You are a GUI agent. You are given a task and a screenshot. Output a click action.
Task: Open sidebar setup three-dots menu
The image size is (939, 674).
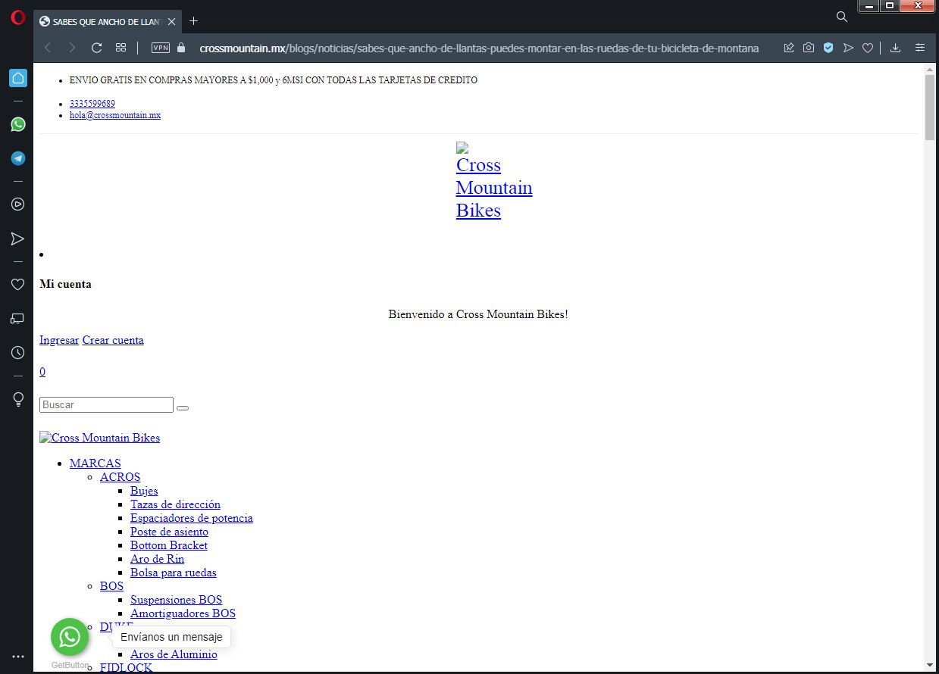[x=17, y=657]
